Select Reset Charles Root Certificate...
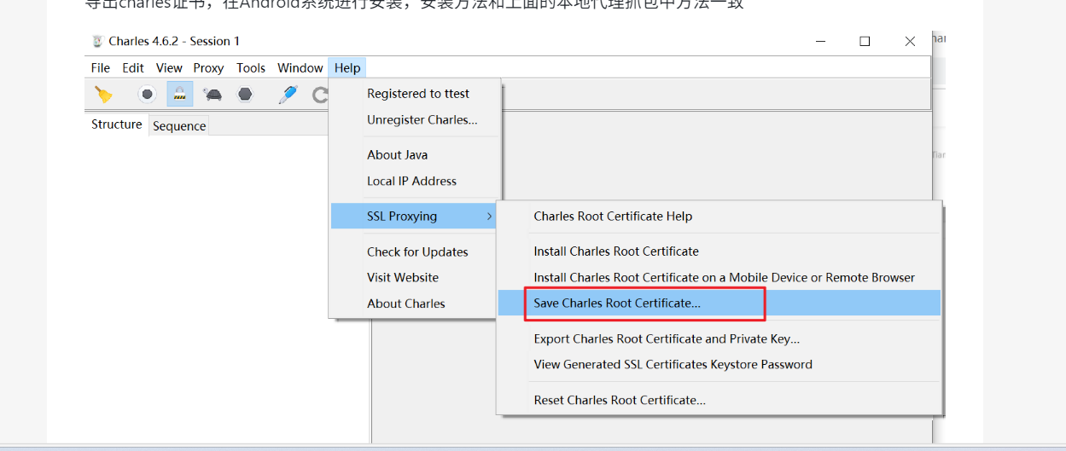The width and height of the screenshot is (1066, 451). [719, 400]
